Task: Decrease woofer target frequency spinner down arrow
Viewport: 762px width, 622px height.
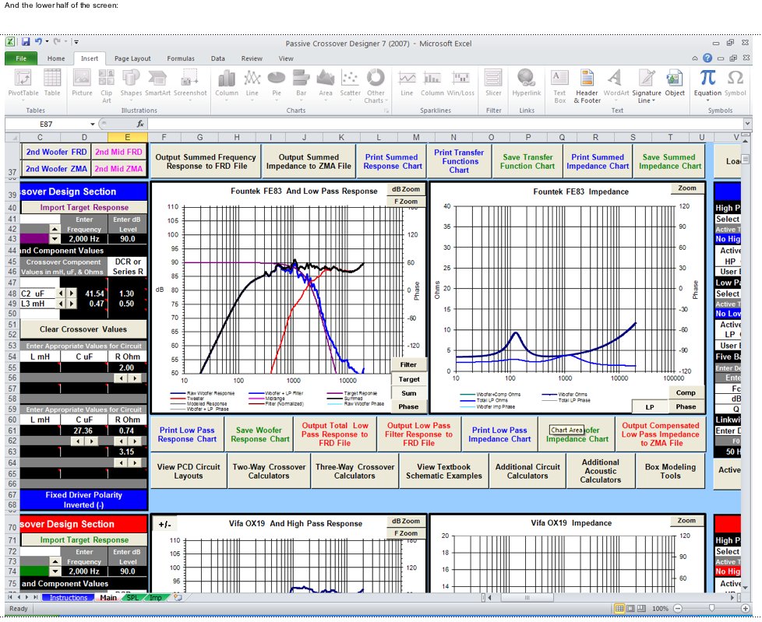Action: click(55, 239)
